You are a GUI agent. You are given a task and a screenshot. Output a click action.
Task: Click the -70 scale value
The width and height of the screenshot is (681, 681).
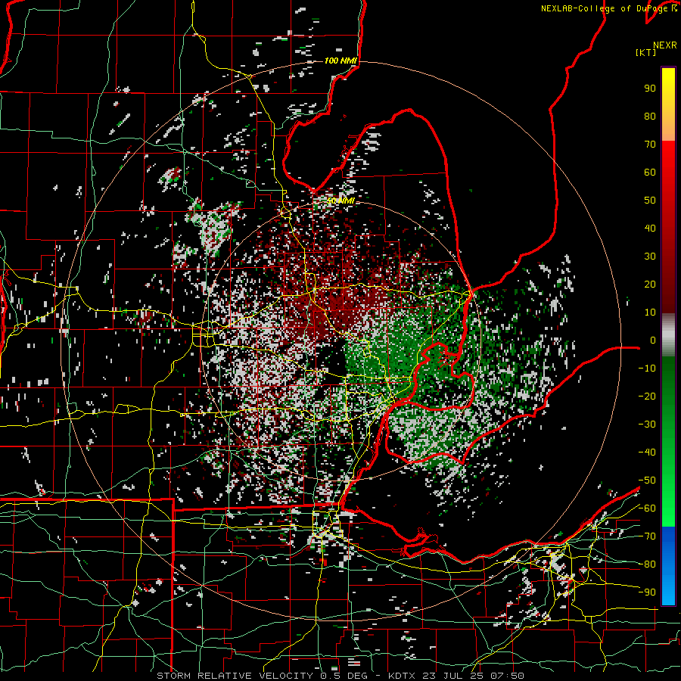[647, 536]
